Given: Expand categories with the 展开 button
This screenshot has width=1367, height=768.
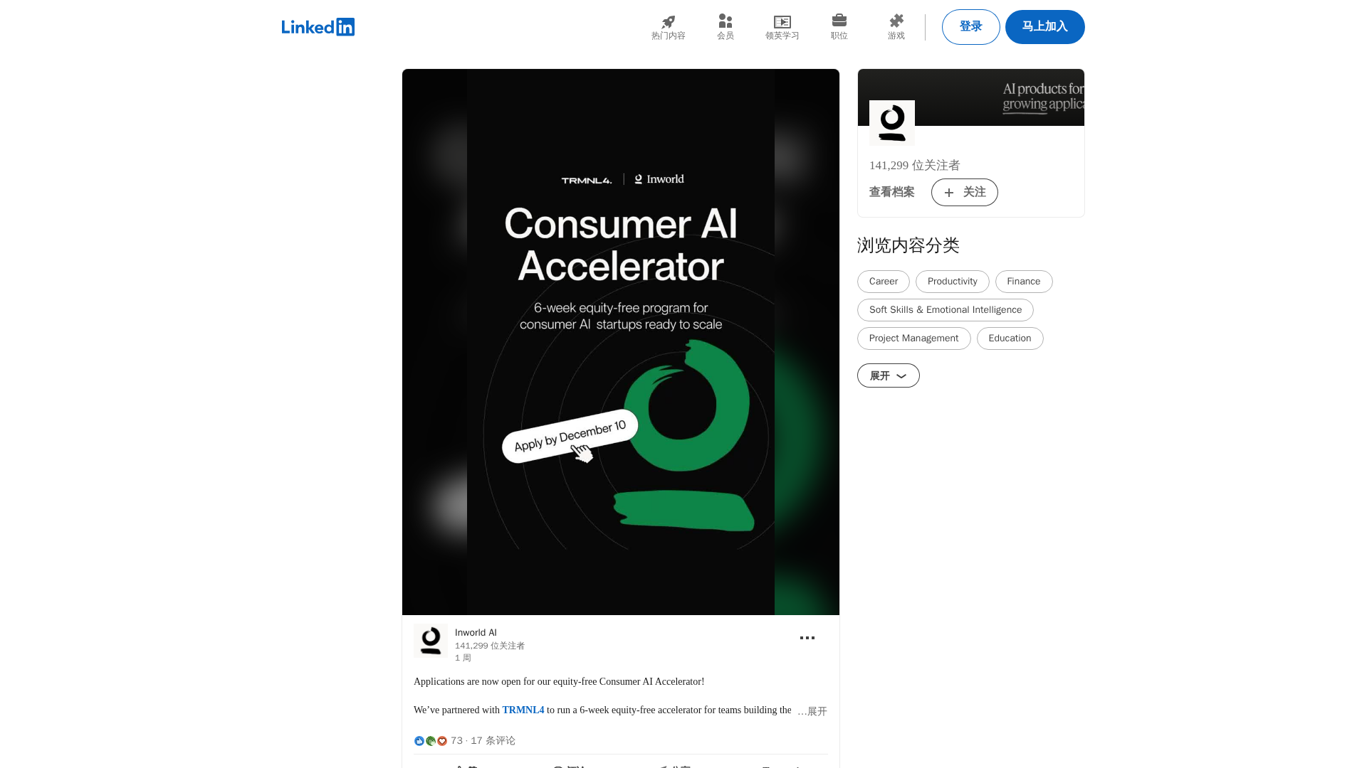Looking at the screenshot, I should (888, 375).
